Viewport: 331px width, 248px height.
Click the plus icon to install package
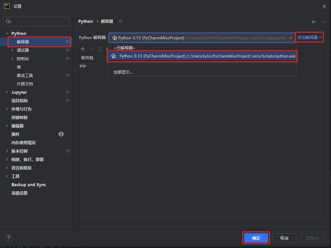coord(83,49)
